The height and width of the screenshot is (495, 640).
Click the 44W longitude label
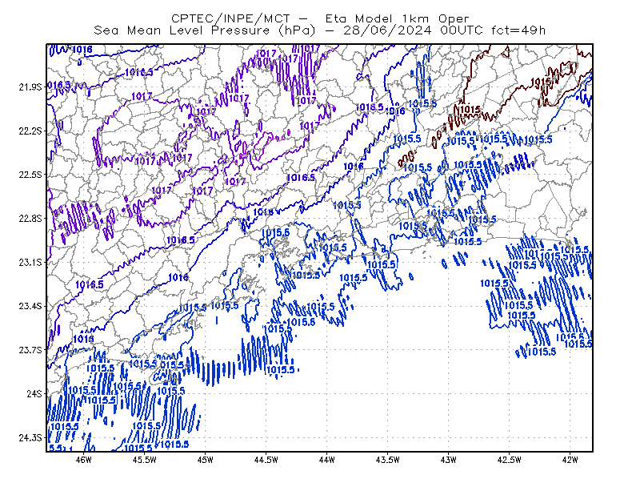pyautogui.click(x=327, y=460)
